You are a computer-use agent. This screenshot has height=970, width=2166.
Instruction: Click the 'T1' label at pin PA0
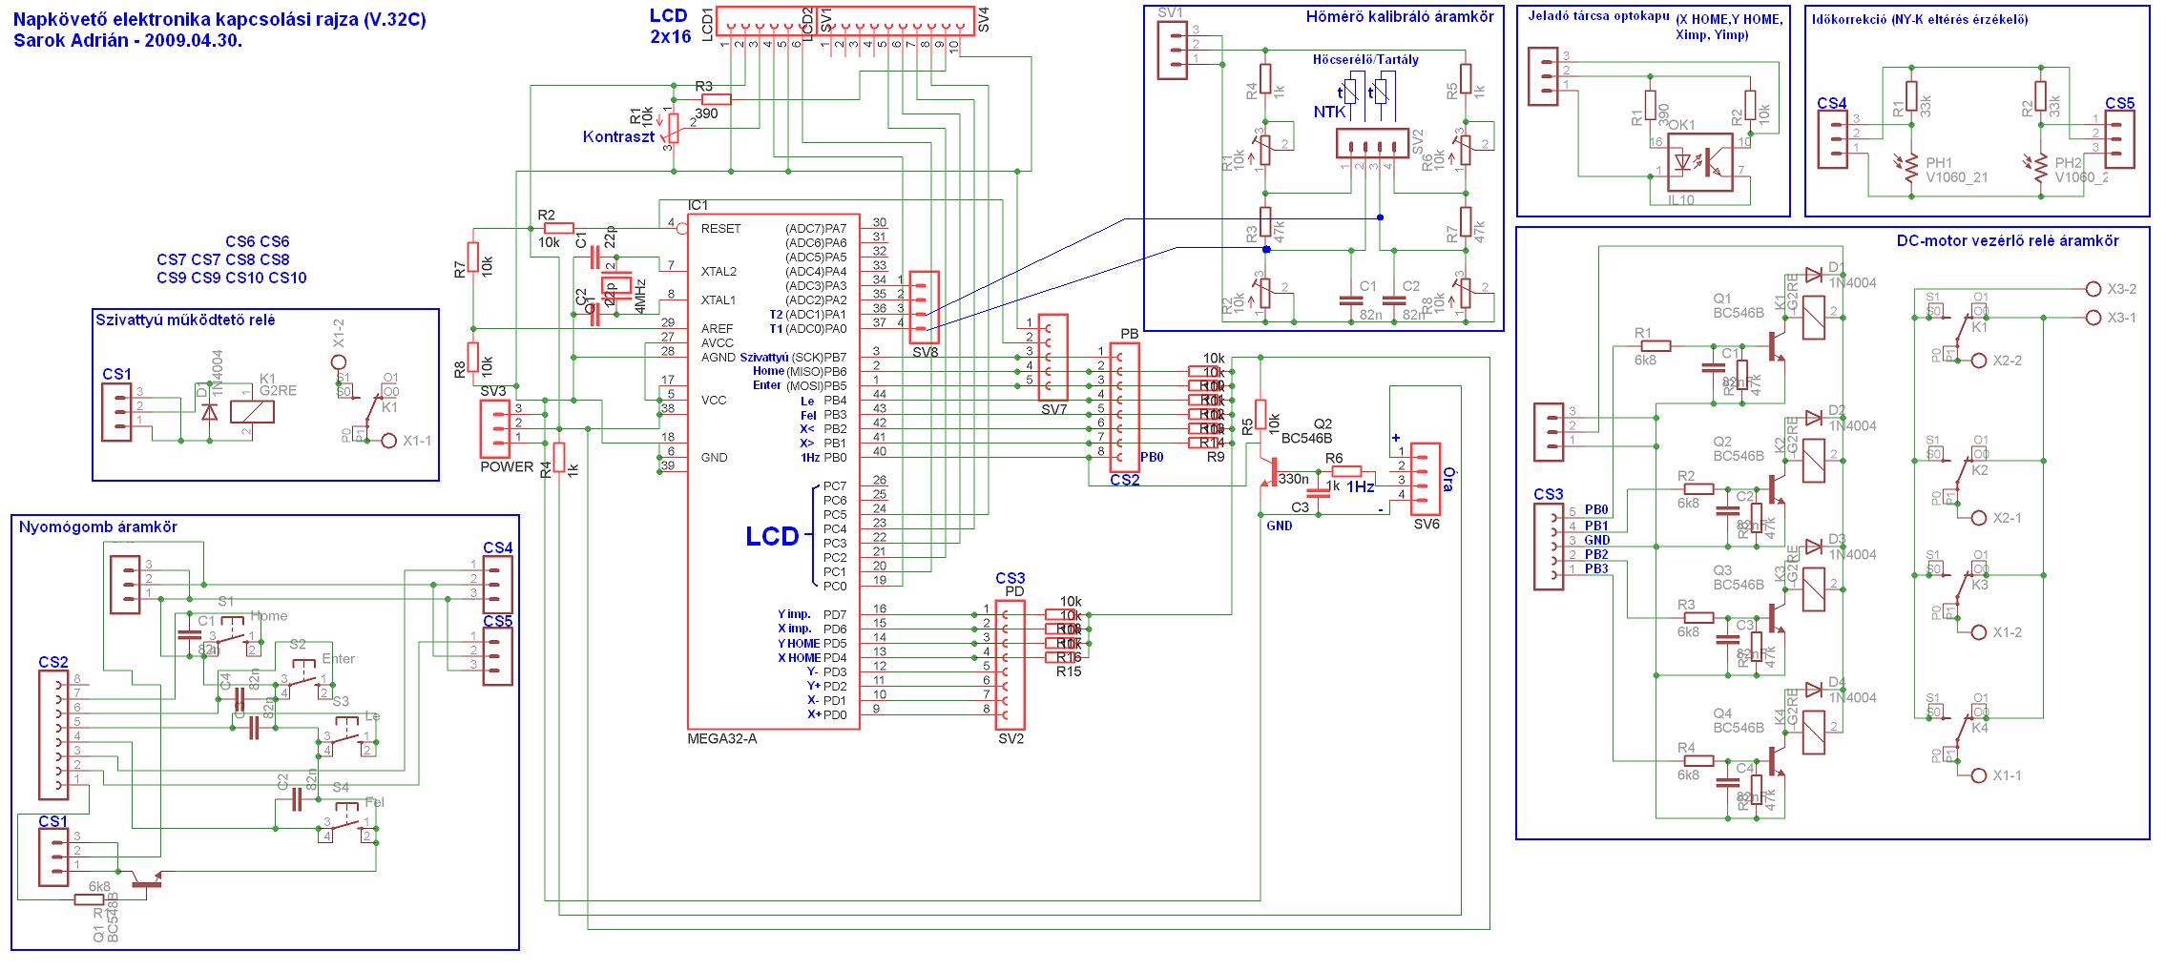click(x=775, y=328)
